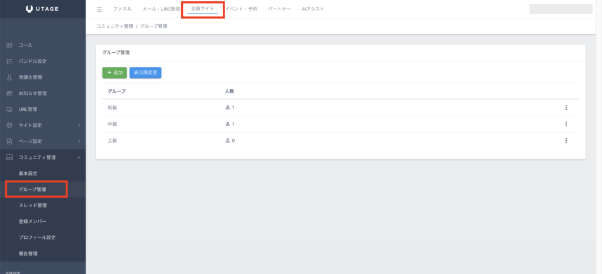Open the three-dot menu for 上級

(x=566, y=141)
